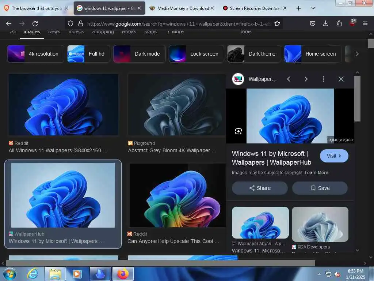The width and height of the screenshot is (374, 281).
Task: Open a new browser tab
Action: pos(298,8)
